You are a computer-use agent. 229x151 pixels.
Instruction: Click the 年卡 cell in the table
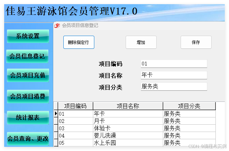click(x=128, y=114)
